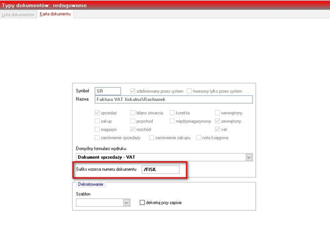
Task: Check the międzymagazynowy checkbox
Action: pos(172,121)
